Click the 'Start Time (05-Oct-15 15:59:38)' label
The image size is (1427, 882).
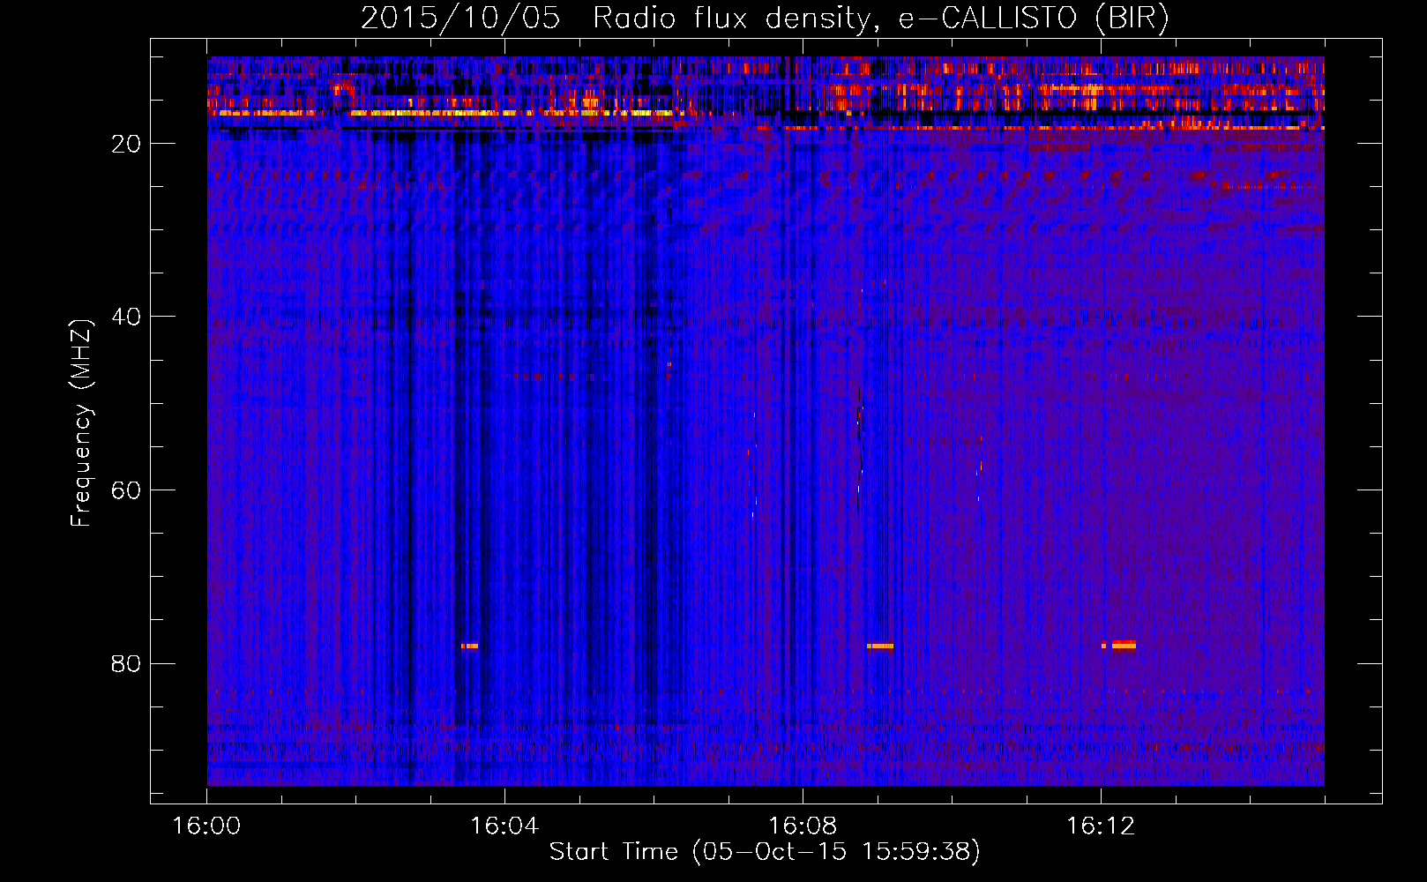(x=765, y=852)
